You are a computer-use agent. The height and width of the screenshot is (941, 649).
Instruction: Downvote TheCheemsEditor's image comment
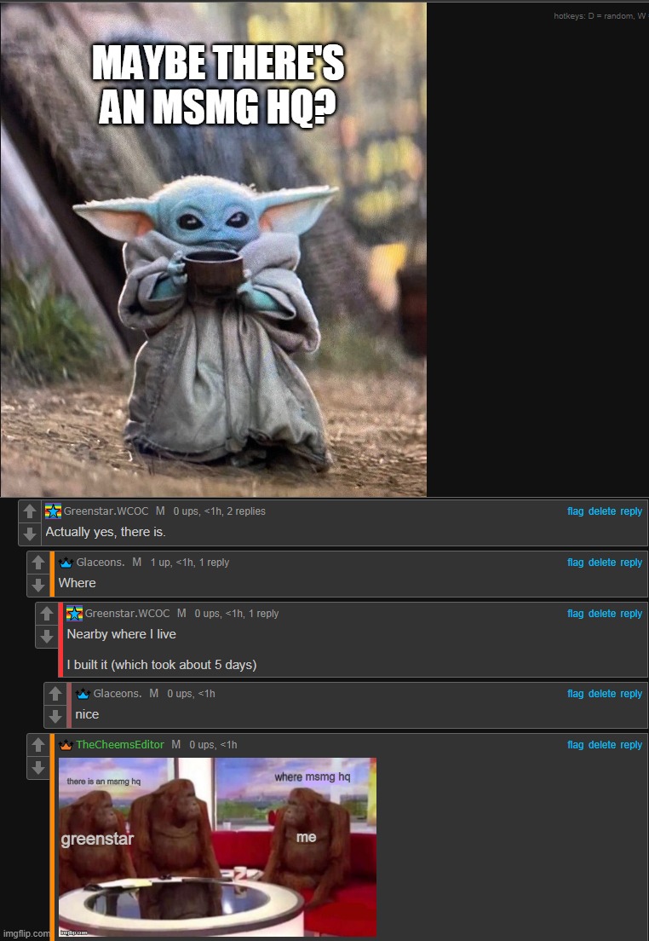tap(37, 766)
